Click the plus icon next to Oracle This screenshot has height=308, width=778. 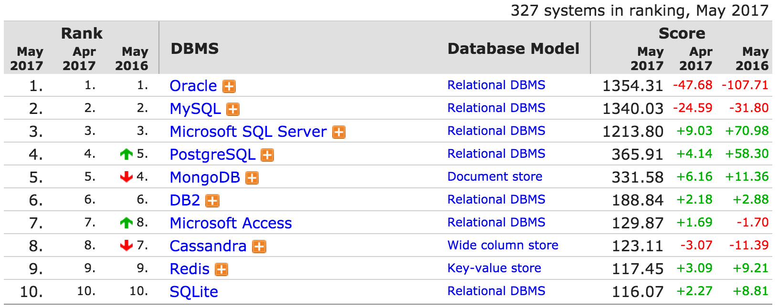point(229,86)
